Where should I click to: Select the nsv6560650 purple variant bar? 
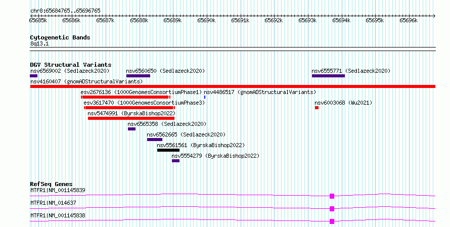tap(138, 76)
